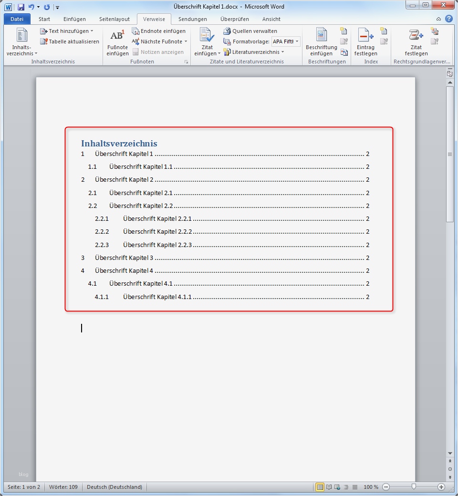458x496 pixels.
Task: Open the document via Word taskbar icon
Action: (x=7, y=7)
